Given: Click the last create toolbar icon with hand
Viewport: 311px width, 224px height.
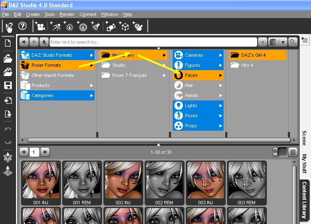Looking at the screenshot, I should tap(138, 26).
